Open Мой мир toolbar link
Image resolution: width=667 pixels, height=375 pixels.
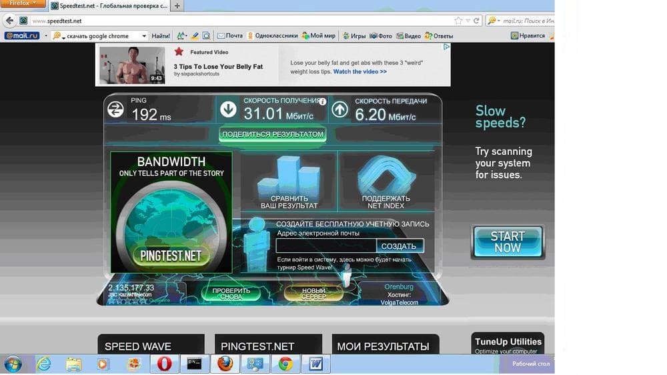(318, 36)
